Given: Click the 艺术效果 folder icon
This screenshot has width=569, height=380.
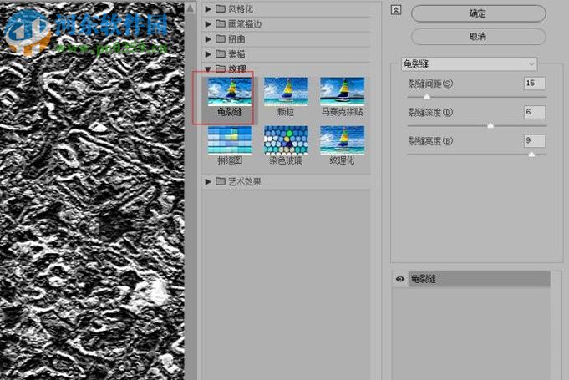Looking at the screenshot, I should click(x=221, y=181).
